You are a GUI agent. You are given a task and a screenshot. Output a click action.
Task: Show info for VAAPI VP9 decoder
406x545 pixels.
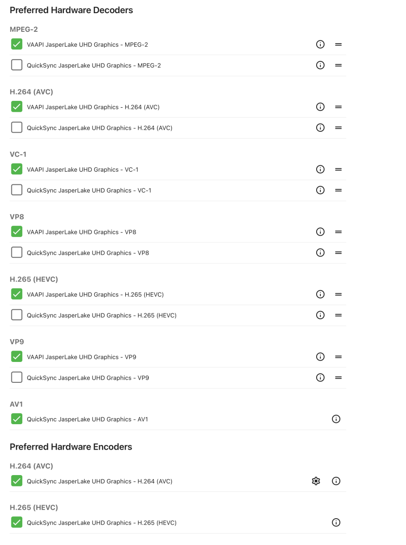[x=320, y=357]
